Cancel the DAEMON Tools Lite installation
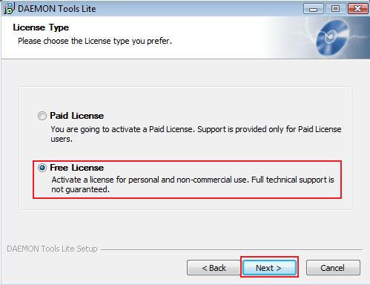Screen dimensions: 370x285 click(x=333, y=268)
